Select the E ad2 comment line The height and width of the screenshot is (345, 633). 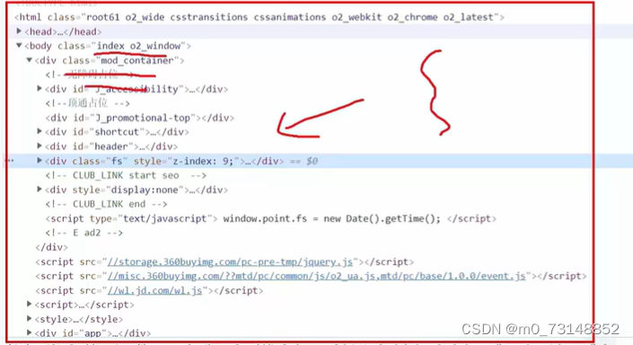pyautogui.click(x=84, y=233)
